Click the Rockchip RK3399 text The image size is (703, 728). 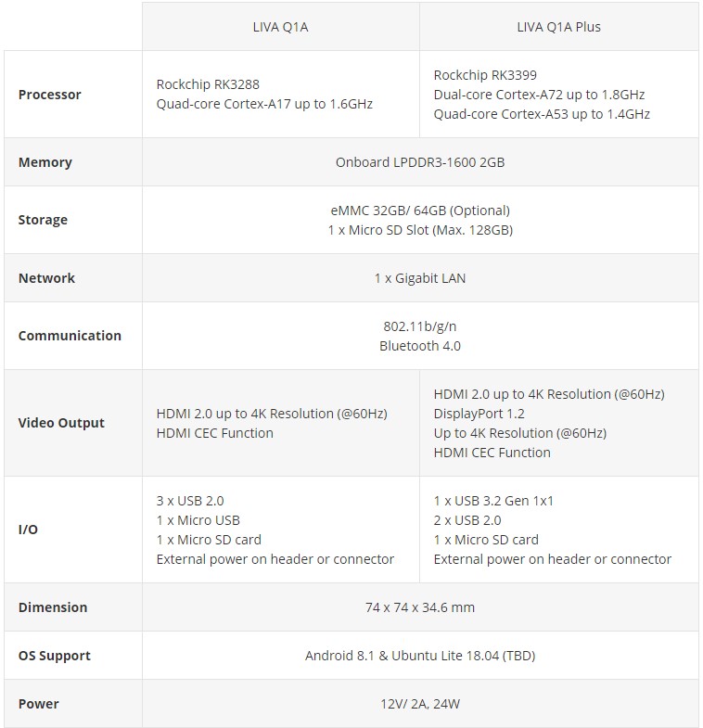tap(485, 75)
